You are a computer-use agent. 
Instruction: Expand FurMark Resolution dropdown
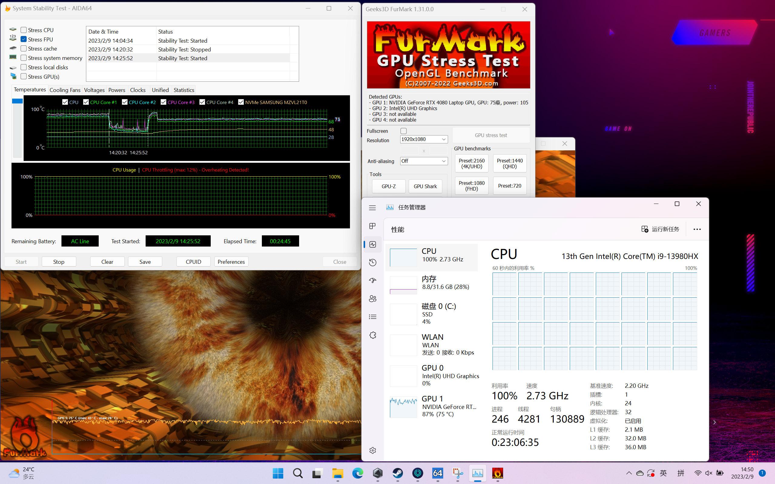424,139
